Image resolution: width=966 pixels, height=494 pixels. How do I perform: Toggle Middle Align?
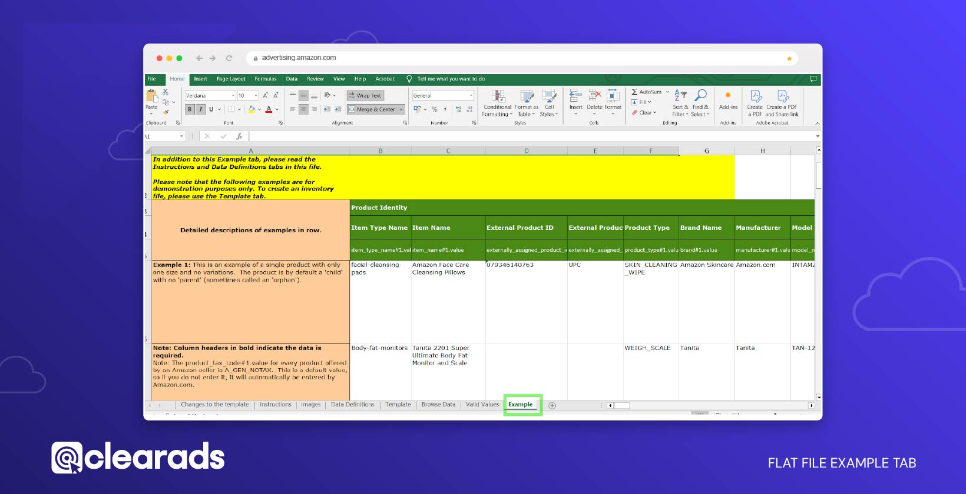click(303, 95)
